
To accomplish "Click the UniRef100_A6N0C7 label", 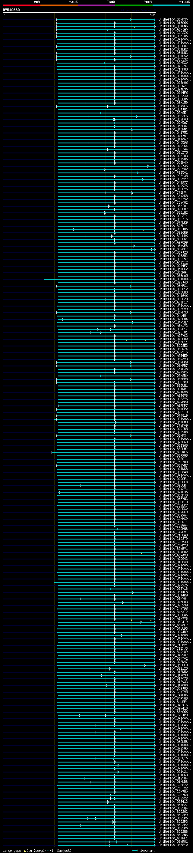I will tap(173, 249).
